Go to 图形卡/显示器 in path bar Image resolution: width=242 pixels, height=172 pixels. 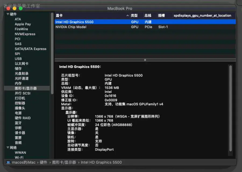click(64, 162)
